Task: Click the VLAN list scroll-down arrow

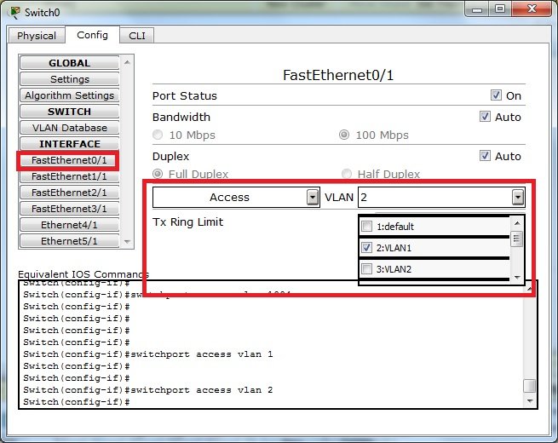Action: click(517, 277)
